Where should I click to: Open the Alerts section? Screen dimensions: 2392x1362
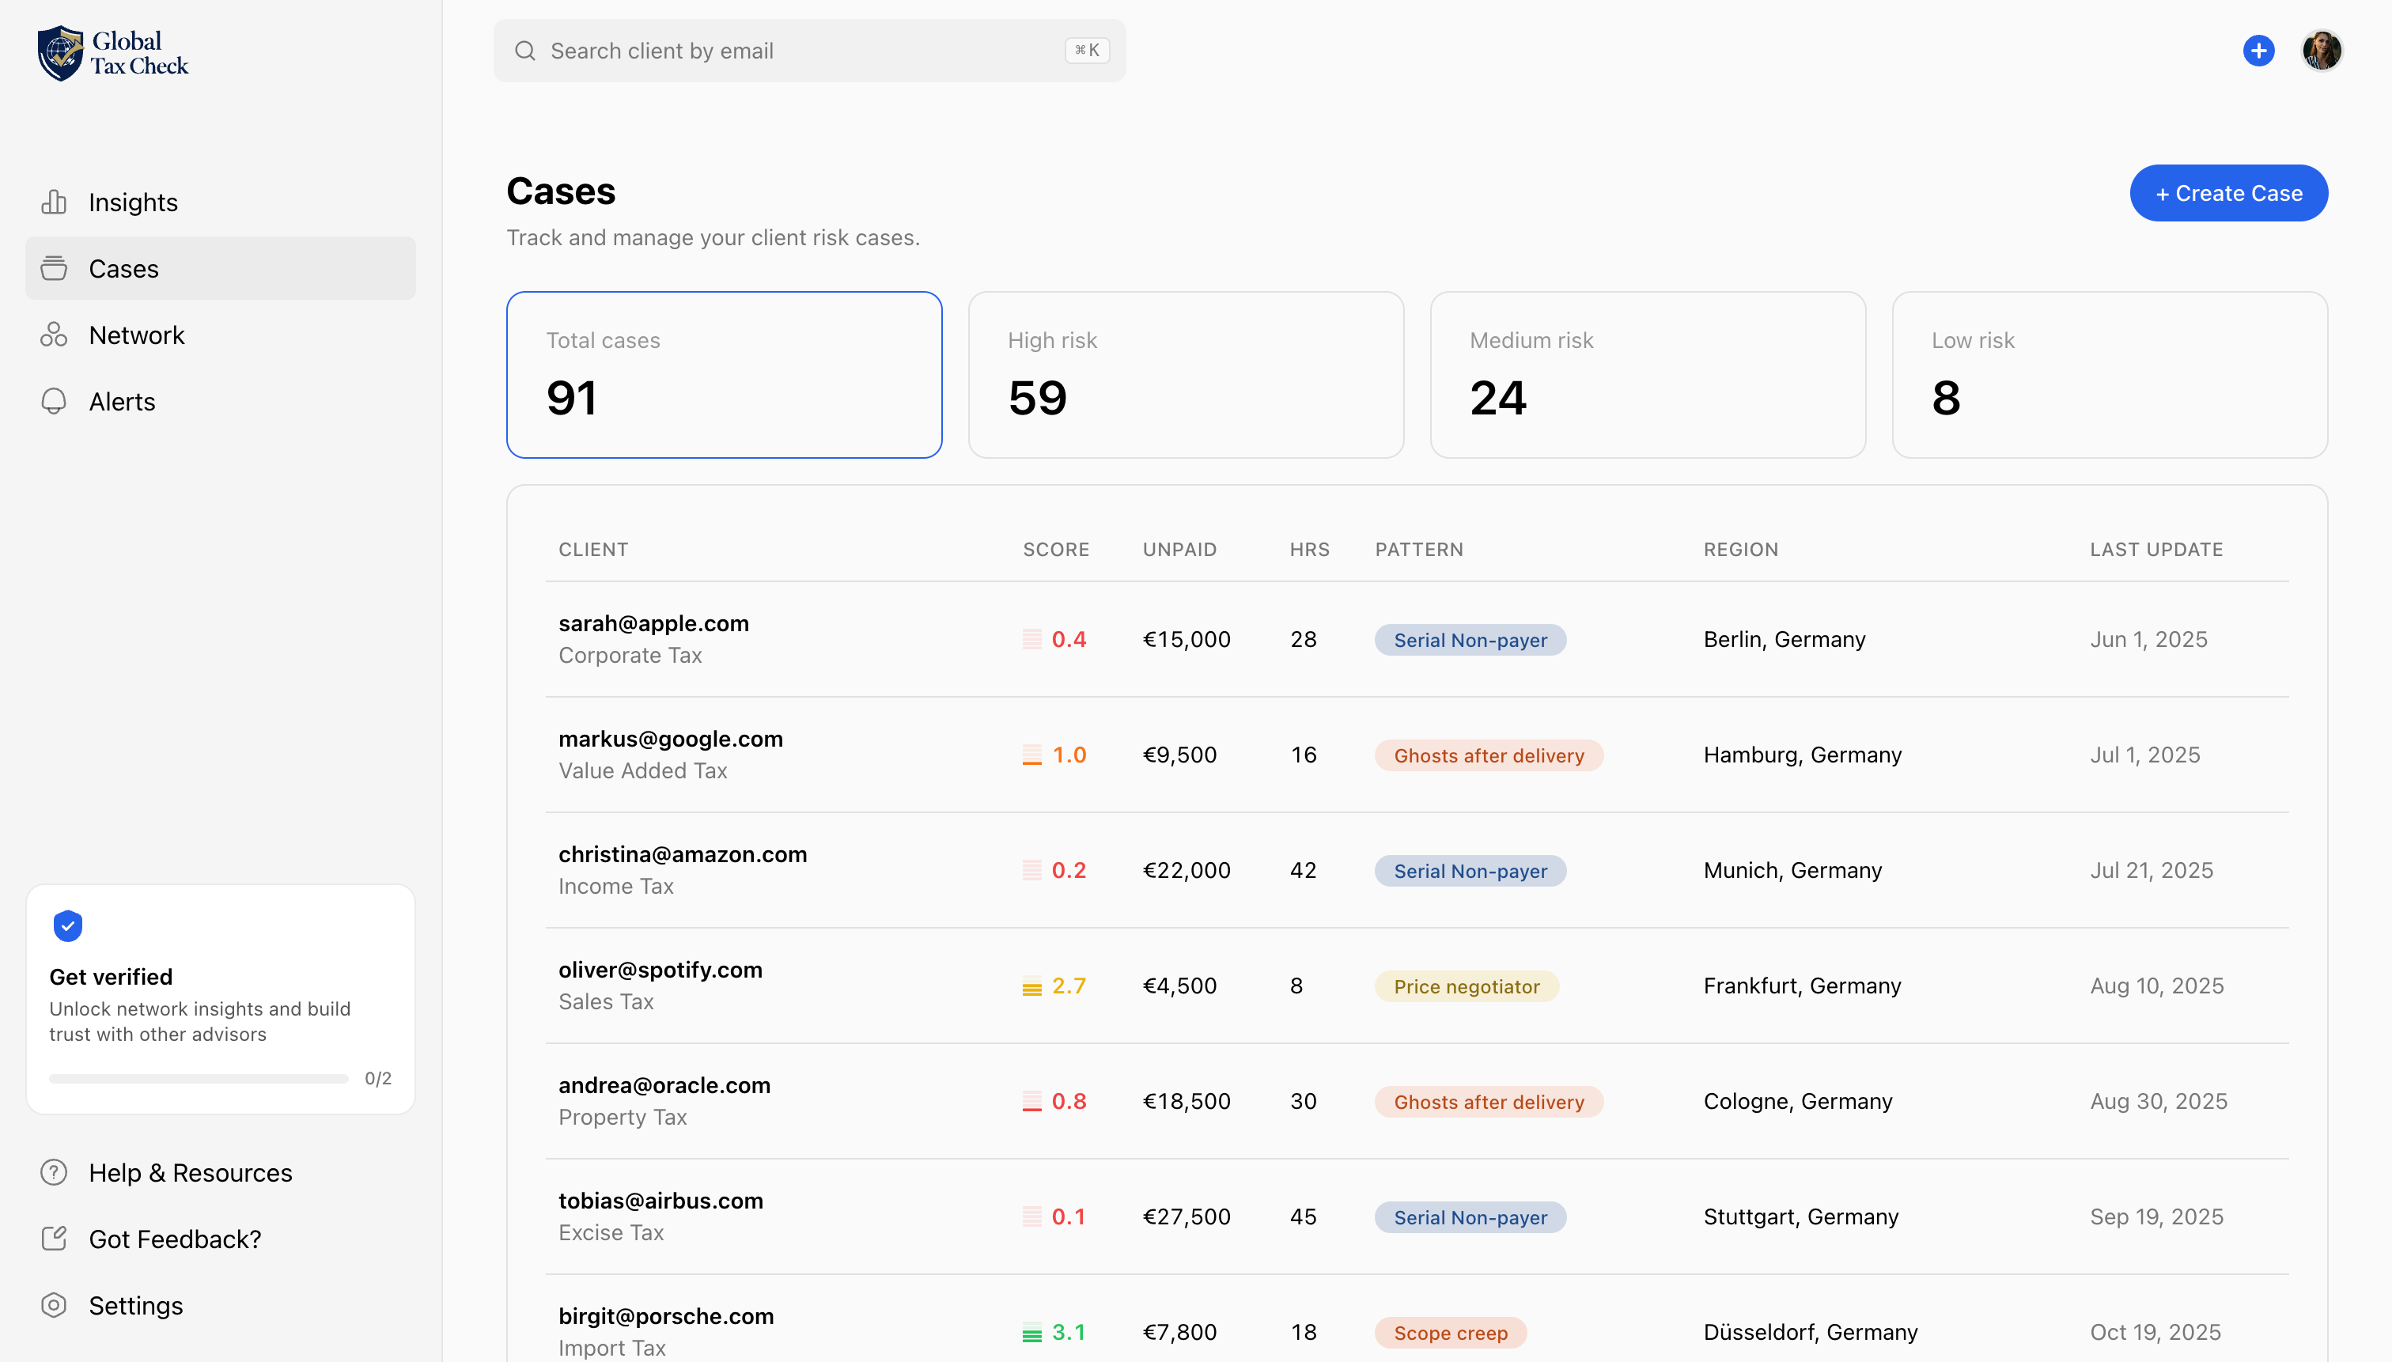point(221,401)
